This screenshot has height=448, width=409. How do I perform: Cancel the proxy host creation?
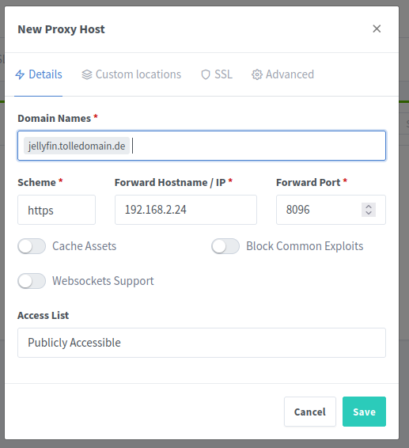(310, 412)
